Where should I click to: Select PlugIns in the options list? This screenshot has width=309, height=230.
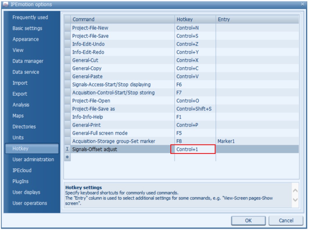tap(20, 181)
